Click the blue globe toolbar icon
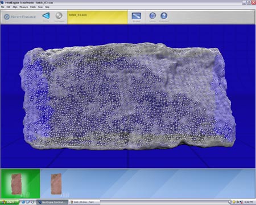Screen dimensions: 256x205 (152, 15)
